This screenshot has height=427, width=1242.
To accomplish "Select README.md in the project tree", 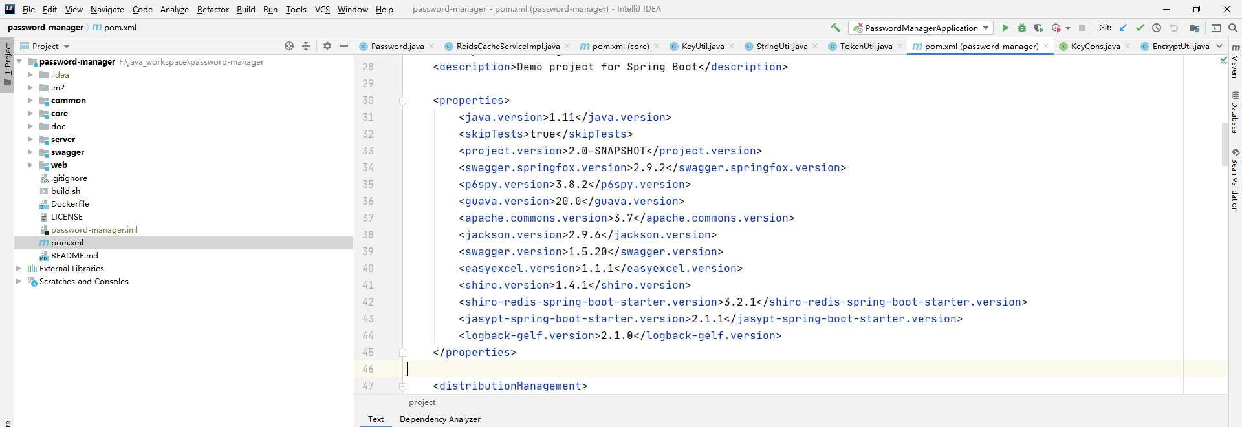I will click(x=74, y=256).
